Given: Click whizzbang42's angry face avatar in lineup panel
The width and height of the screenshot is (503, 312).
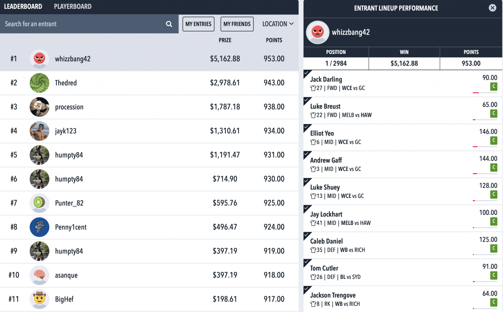Looking at the screenshot, I should (318, 32).
